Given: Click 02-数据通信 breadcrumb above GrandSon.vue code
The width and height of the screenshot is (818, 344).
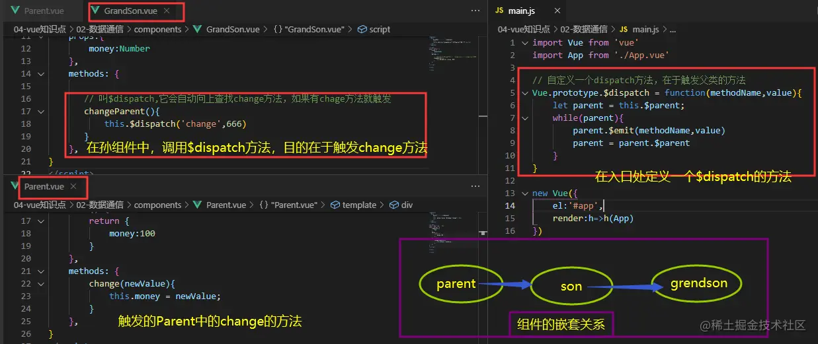Looking at the screenshot, I should pos(99,29).
